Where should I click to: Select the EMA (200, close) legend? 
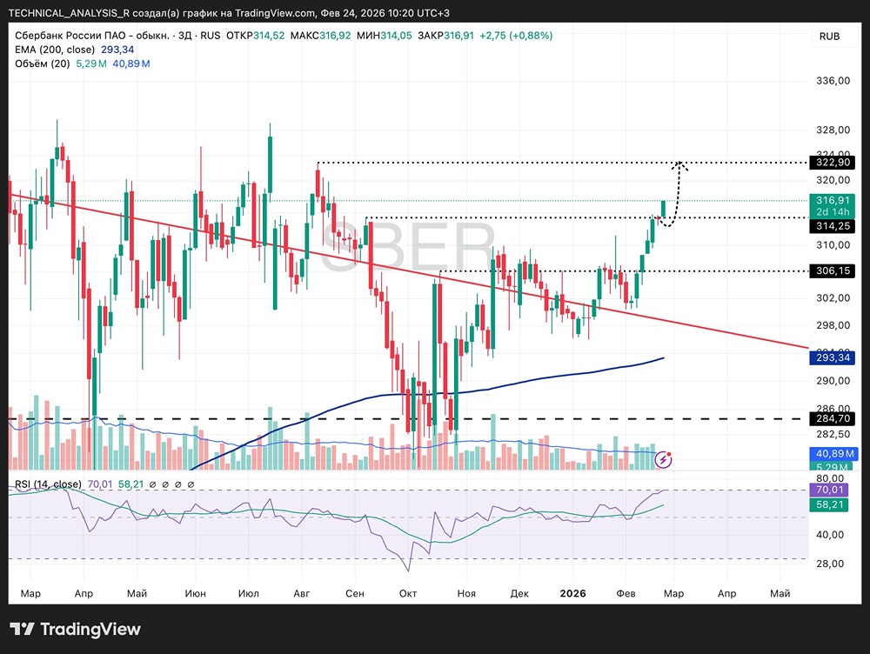(x=55, y=50)
